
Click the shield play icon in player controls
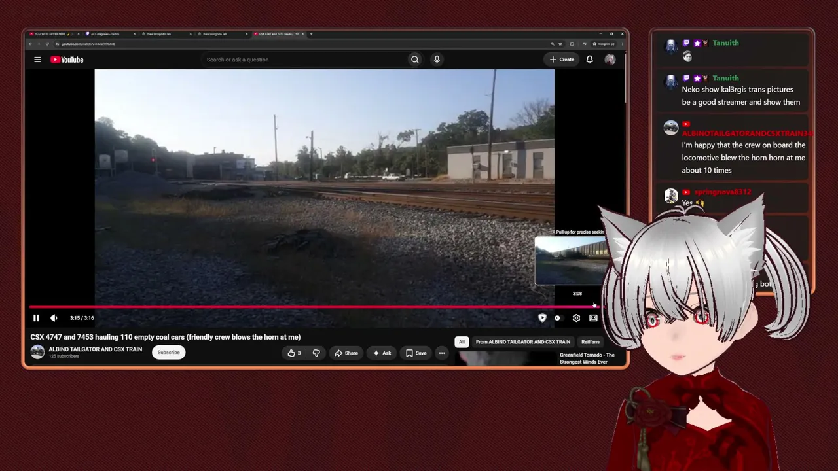point(542,318)
